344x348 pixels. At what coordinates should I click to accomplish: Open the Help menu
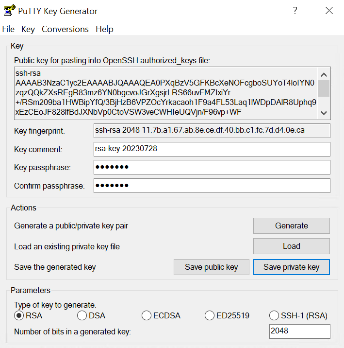pos(104,29)
